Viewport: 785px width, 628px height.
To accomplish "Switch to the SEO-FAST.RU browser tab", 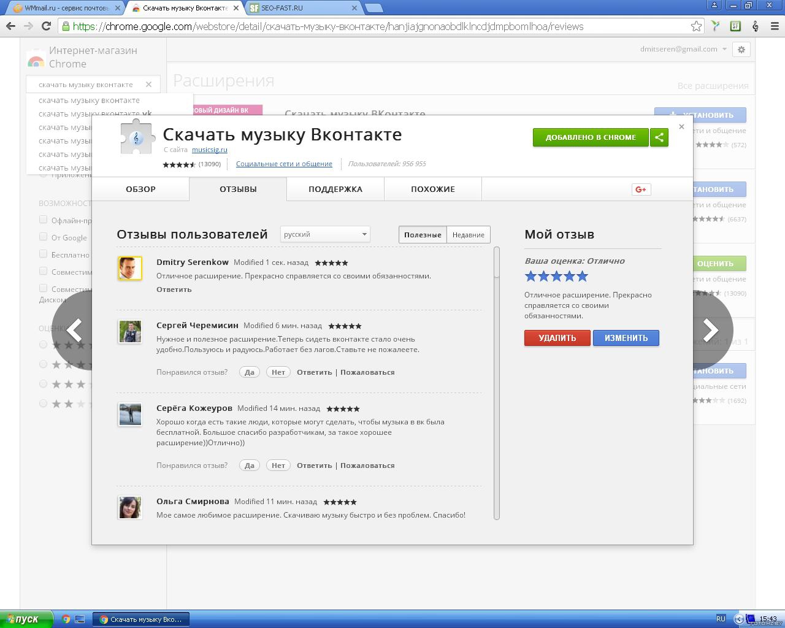I will click(303, 8).
